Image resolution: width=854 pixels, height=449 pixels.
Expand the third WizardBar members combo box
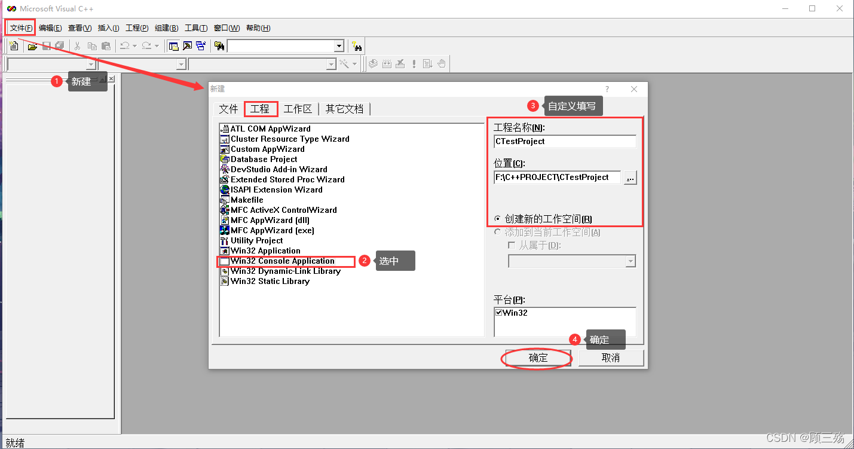331,64
